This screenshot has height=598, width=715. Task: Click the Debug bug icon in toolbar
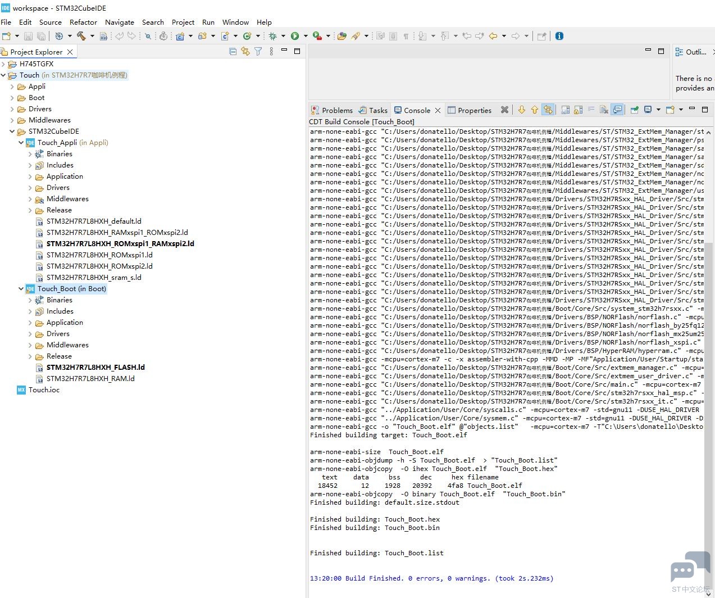272,36
